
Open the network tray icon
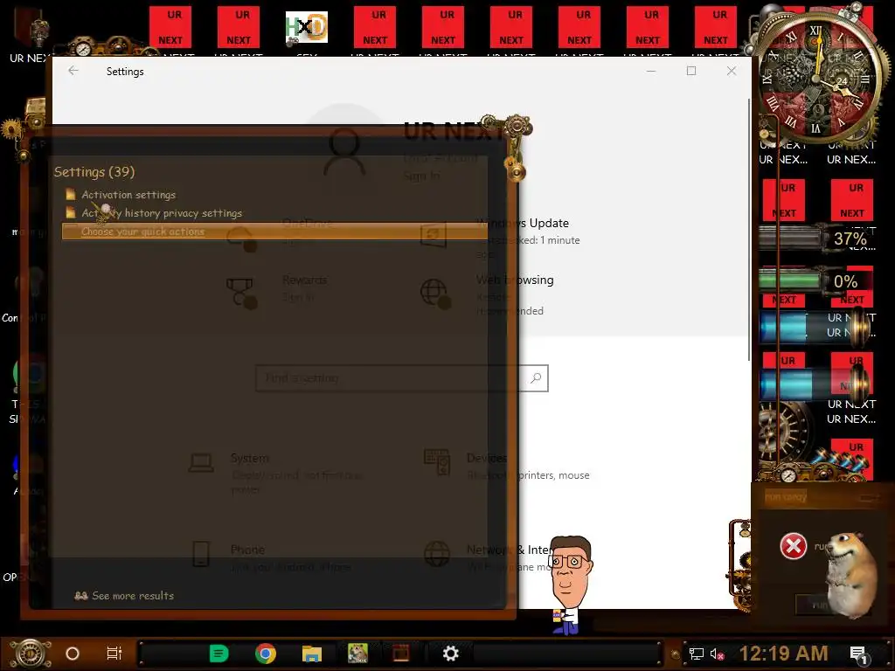click(697, 654)
